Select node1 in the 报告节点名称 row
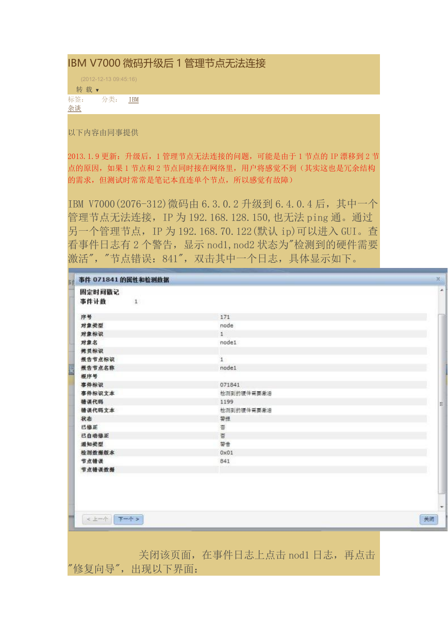This screenshot has width=448, height=634. (x=228, y=368)
